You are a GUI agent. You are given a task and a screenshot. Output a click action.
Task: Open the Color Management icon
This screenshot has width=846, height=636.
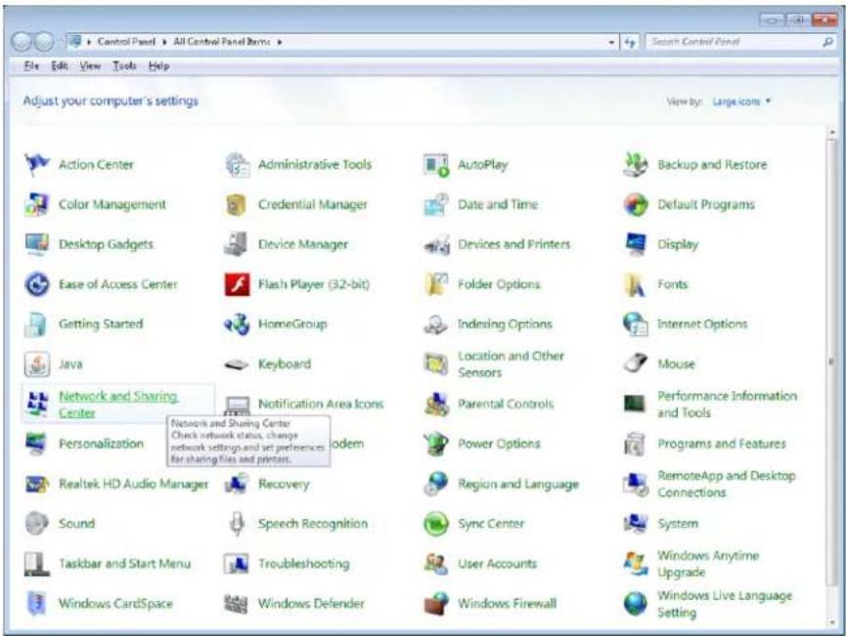click(37, 204)
